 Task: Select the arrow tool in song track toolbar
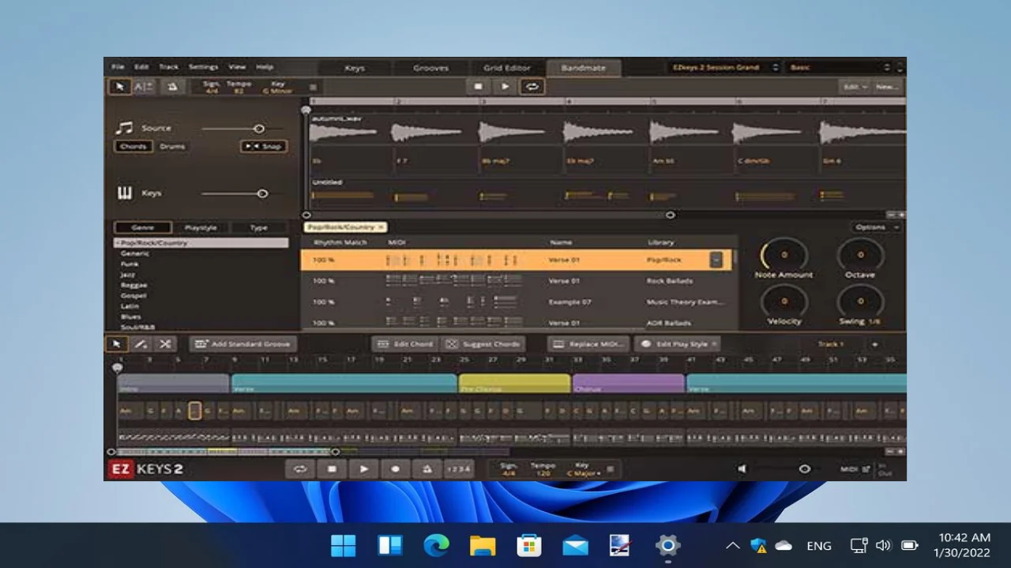[117, 344]
